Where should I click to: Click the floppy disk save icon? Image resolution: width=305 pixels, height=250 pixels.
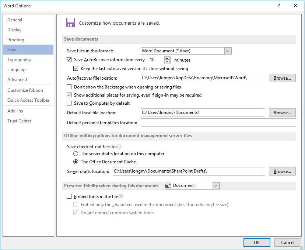coord(70,22)
